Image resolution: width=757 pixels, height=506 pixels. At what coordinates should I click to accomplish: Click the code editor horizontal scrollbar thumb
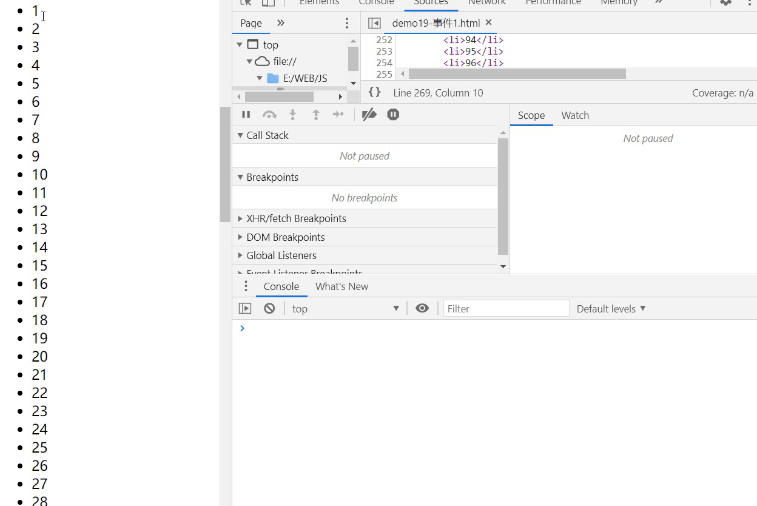[x=517, y=73]
